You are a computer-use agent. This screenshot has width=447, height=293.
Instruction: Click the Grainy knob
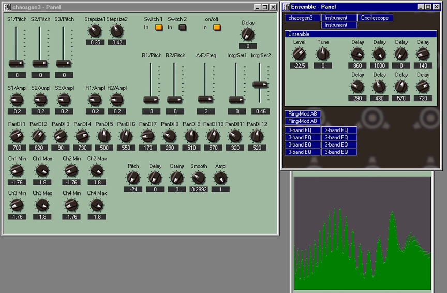(x=177, y=178)
